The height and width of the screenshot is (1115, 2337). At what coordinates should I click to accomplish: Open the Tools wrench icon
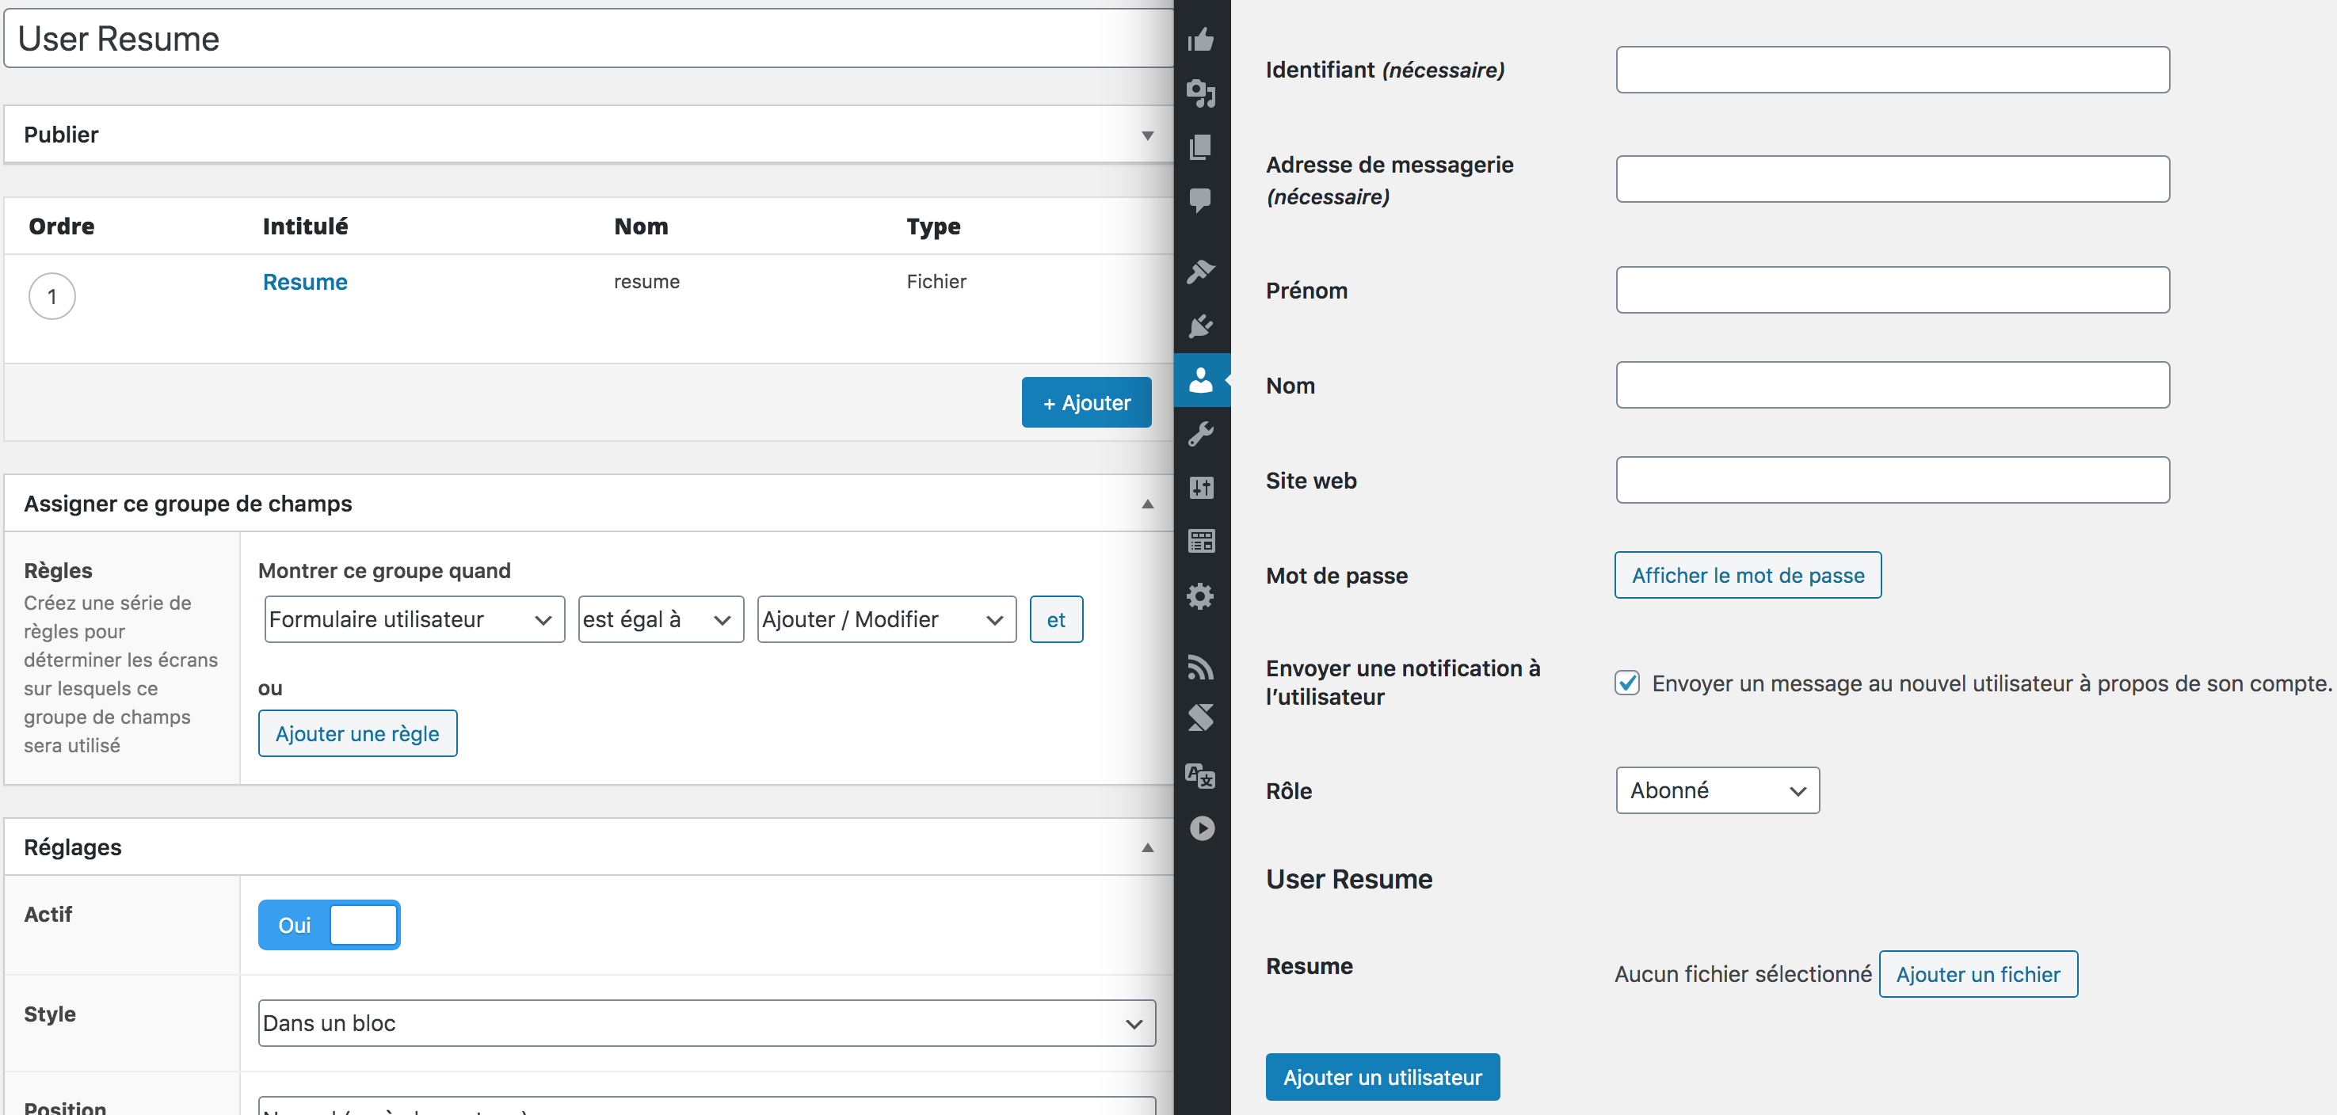click(x=1201, y=434)
